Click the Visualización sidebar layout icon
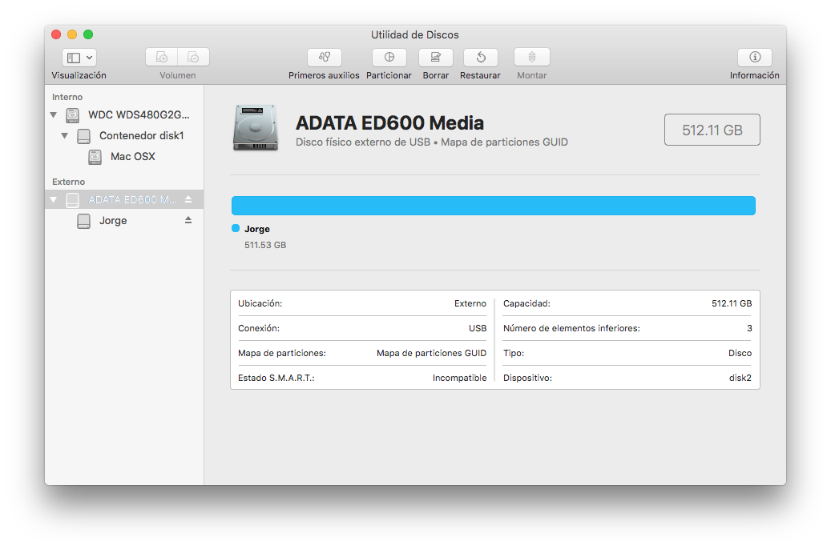The width and height of the screenshot is (831, 549). [x=72, y=57]
